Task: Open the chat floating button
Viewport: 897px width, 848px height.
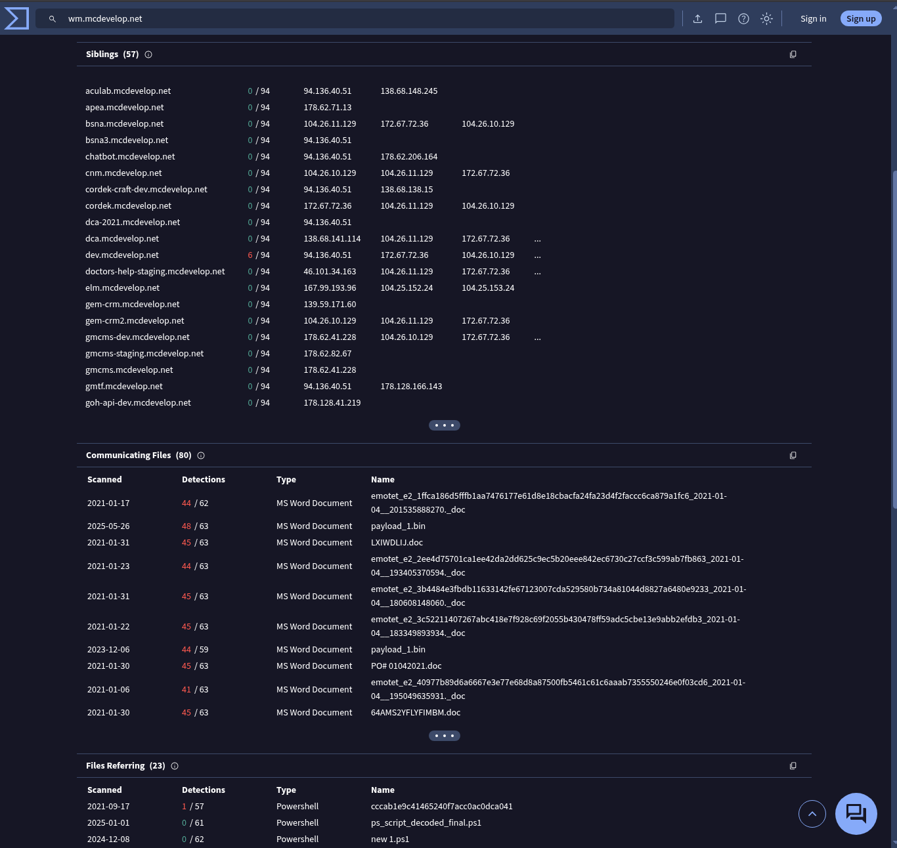Action: [856, 814]
